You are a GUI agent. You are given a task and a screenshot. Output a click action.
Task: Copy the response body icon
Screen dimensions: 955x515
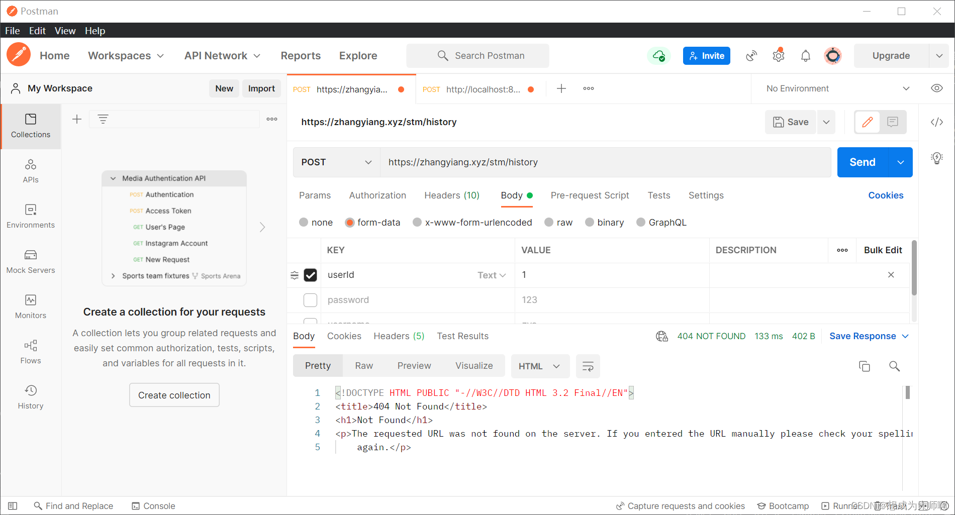point(865,366)
